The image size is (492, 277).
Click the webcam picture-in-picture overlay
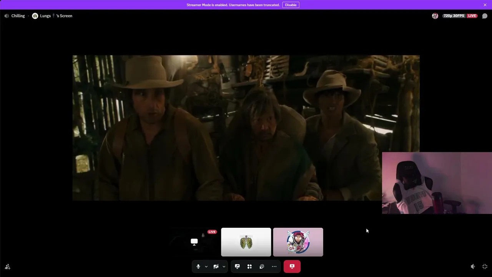(x=437, y=183)
